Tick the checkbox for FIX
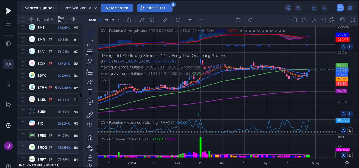Image resolution: width=359 pixels, height=168 pixels. (23, 123)
